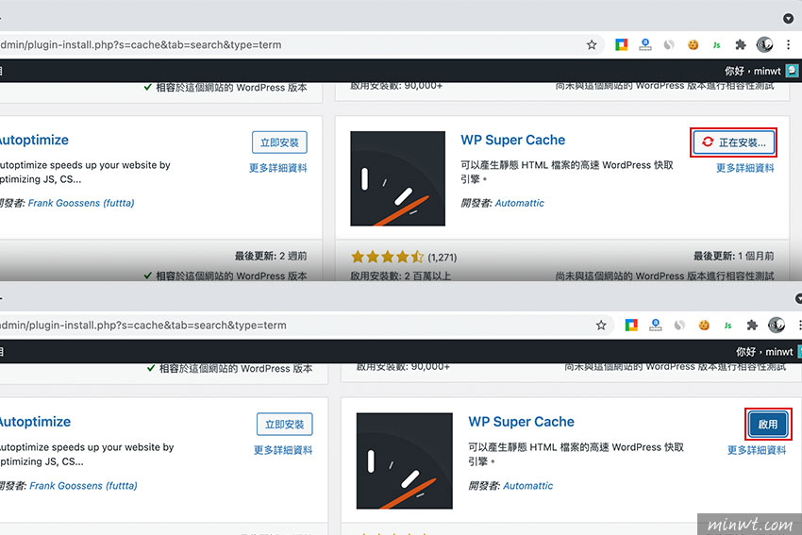This screenshot has width=802, height=535.
Task: Click gray swirl extension icon in top browser
Action: [669, 45]
